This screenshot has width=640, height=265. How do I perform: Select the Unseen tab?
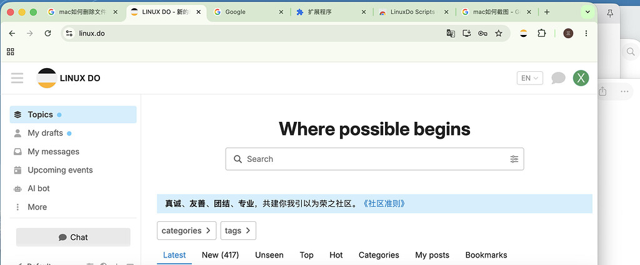click(269, 255)
